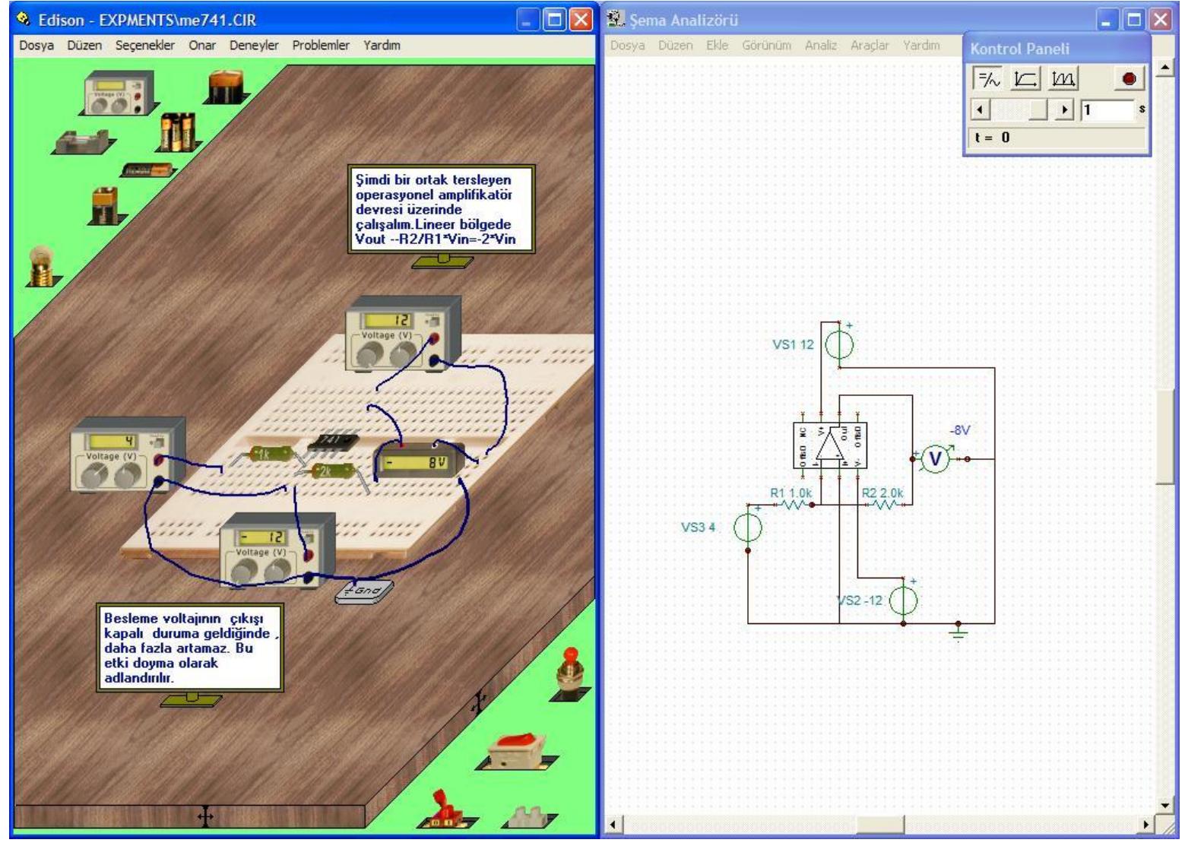Click the right arrow of the Kontrol Paneli slider

(x=1065, y=110)
